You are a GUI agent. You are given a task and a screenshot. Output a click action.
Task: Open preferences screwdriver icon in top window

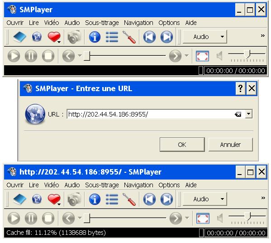click(129, 37)
